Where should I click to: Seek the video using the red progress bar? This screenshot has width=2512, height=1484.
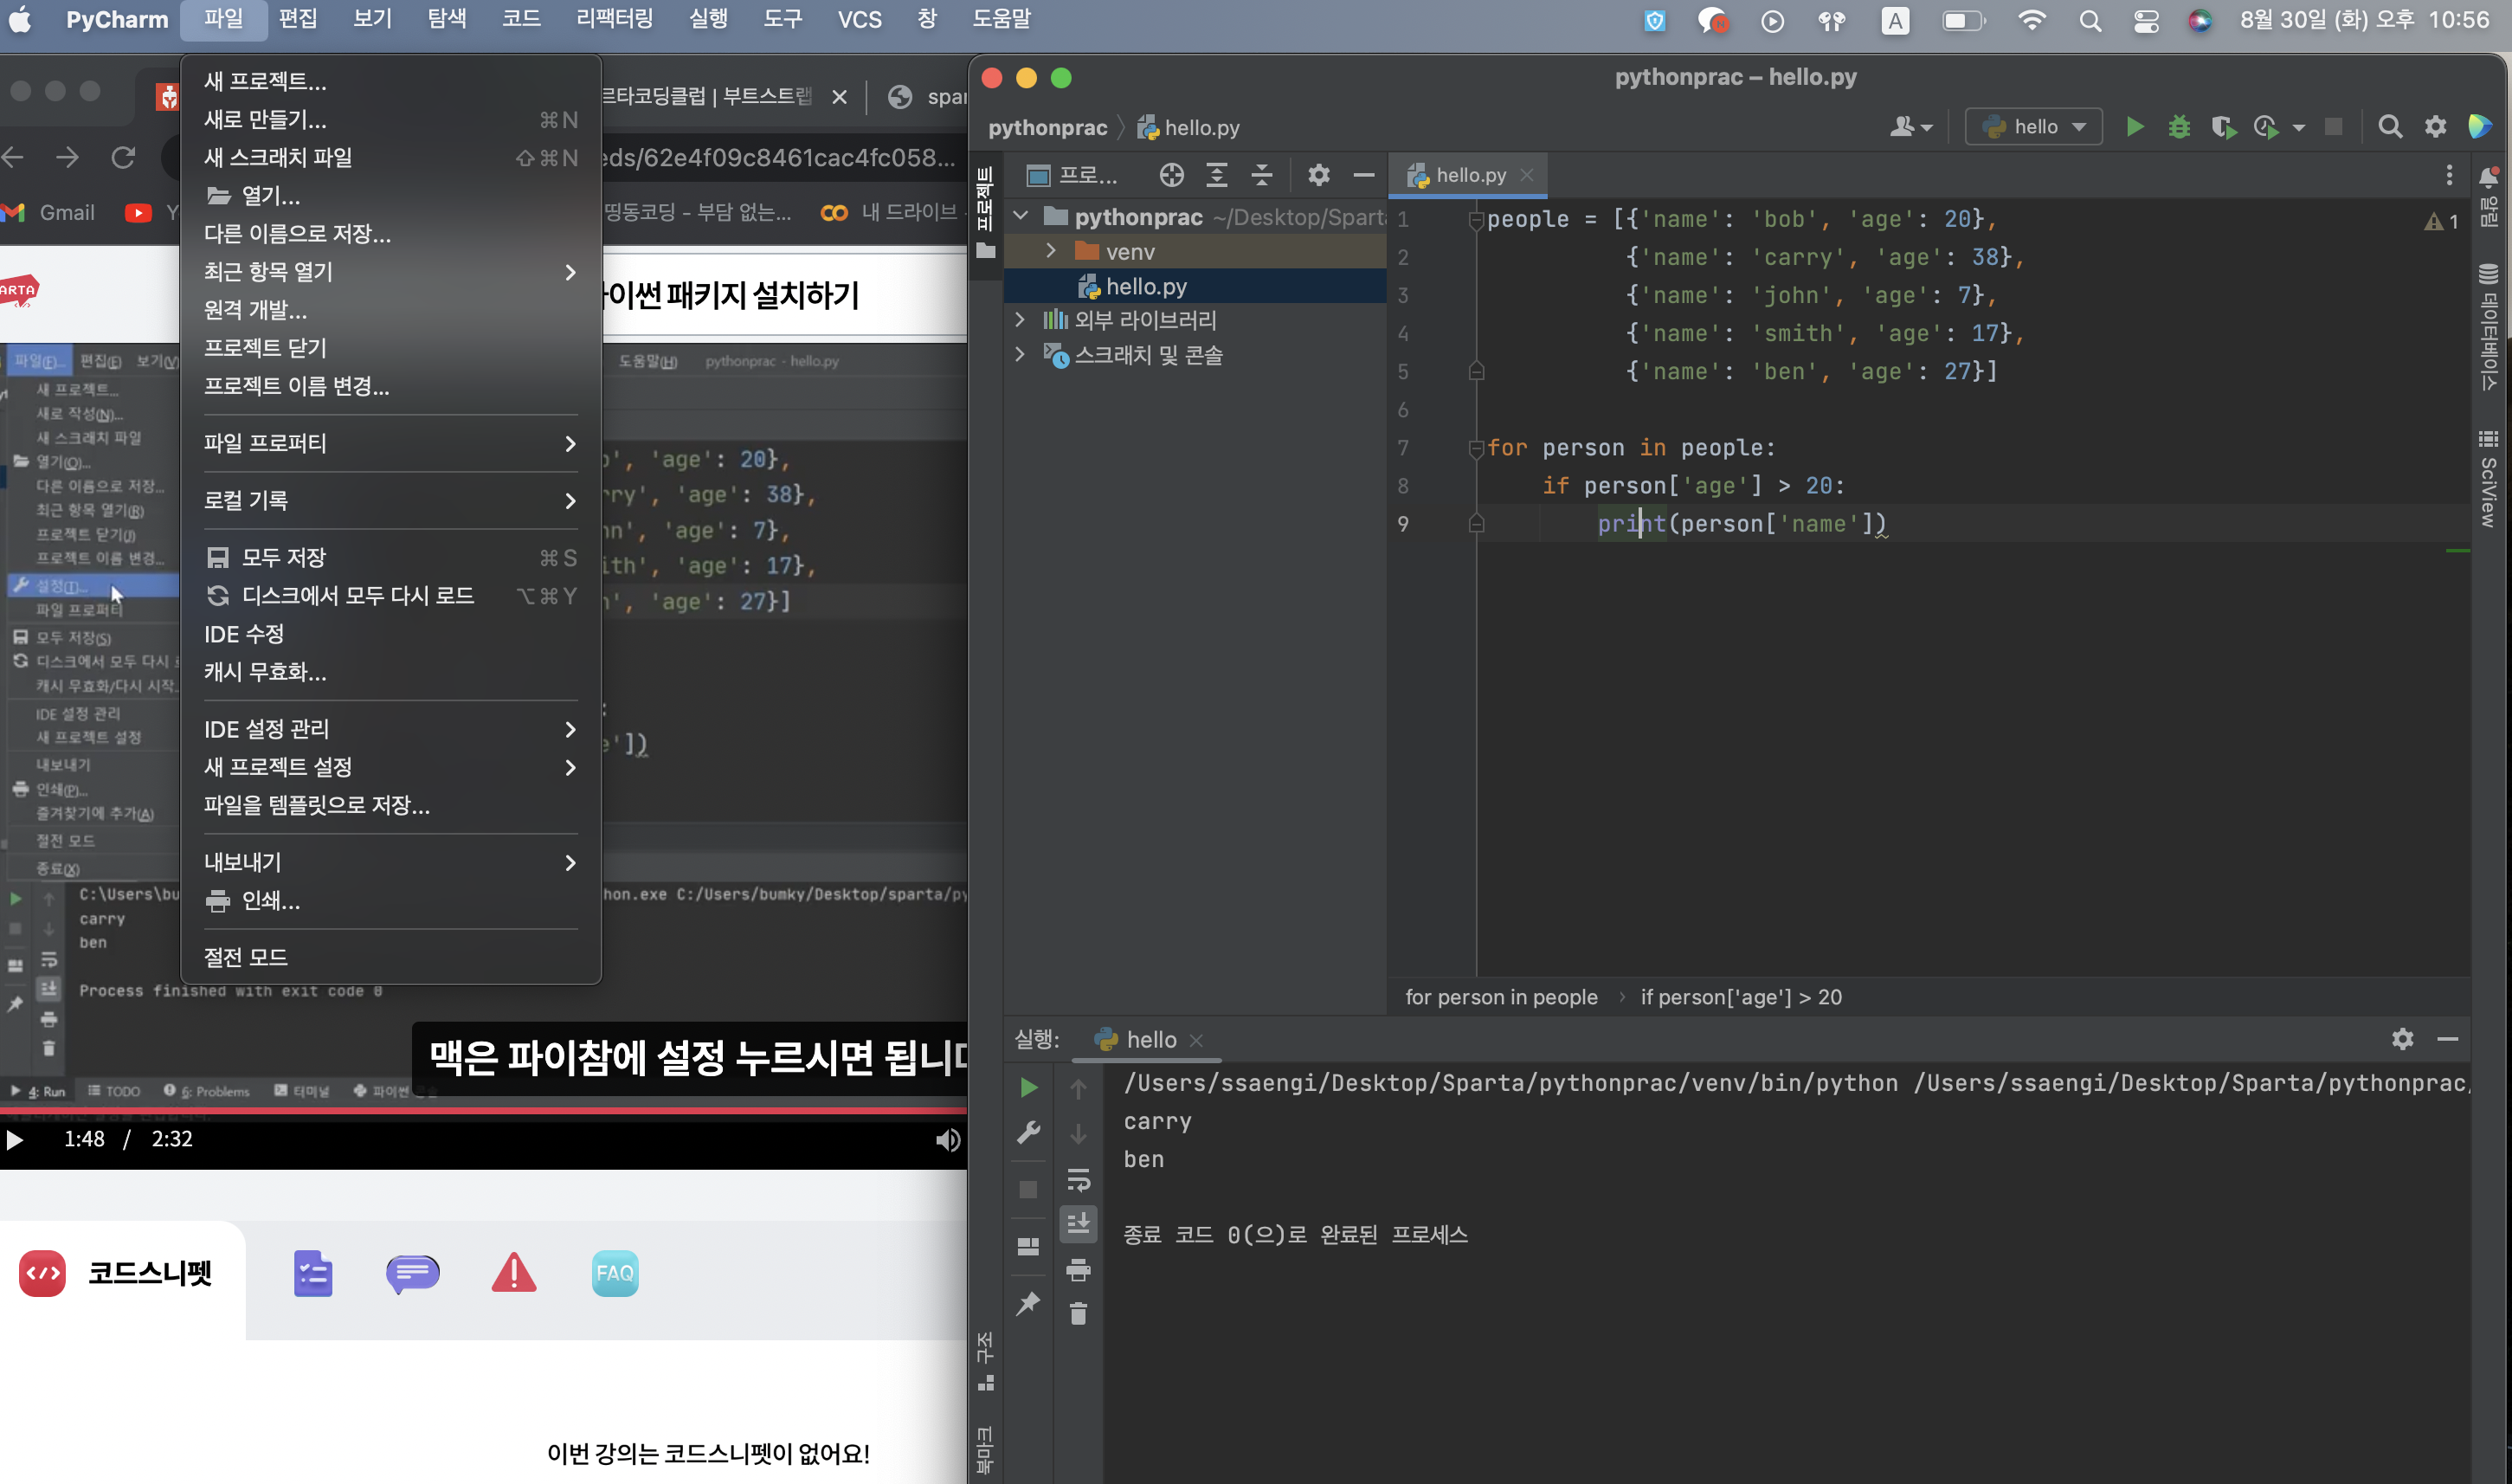483,1110
